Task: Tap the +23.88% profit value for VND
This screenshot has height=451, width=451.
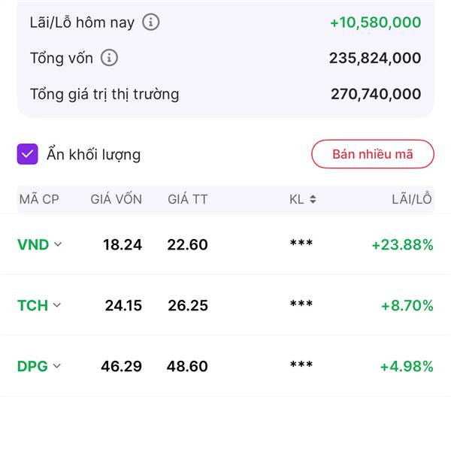Action: click(402, 245)
